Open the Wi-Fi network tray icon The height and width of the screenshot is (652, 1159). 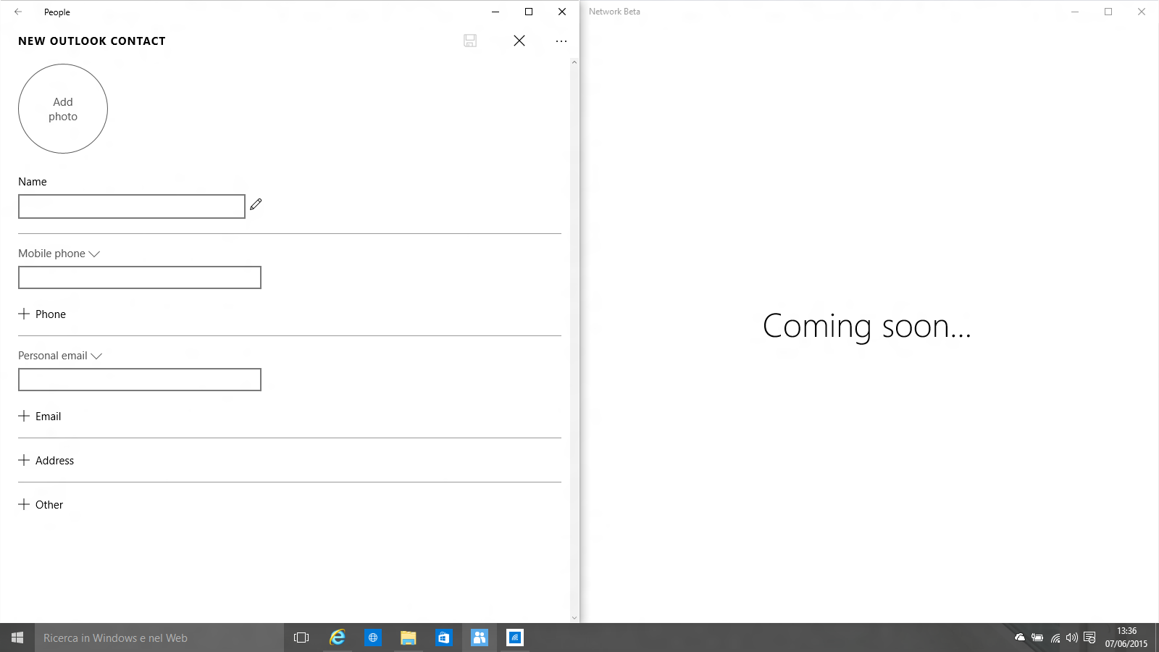[1055, 638]
